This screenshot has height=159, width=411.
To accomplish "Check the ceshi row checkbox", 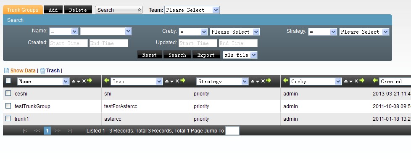I will [x=8, y=93].
